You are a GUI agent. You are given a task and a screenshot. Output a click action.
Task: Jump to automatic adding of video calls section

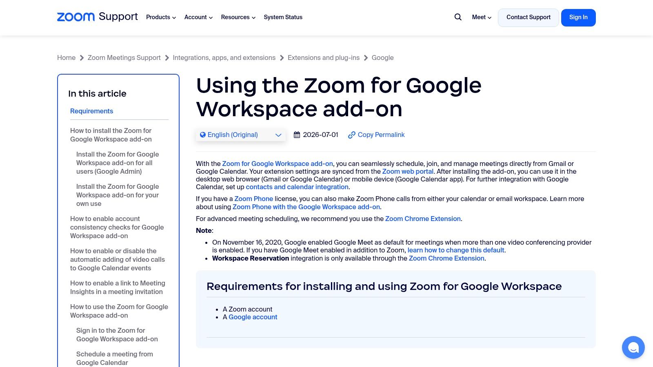118,259
